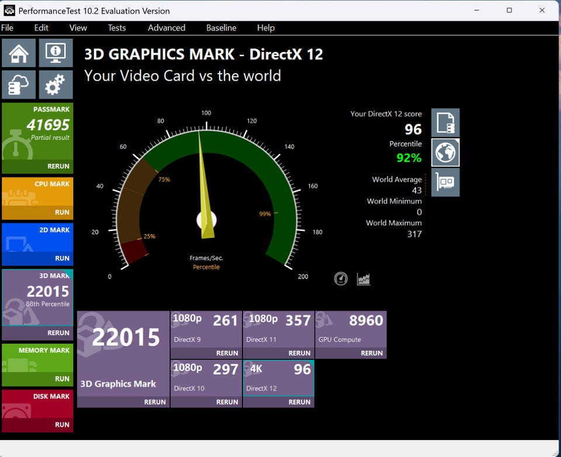Open the Advanced menu
The image size is (561, 457).
167,27
